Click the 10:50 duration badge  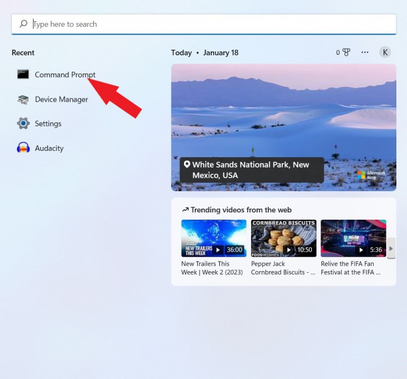tap(305, 250)
